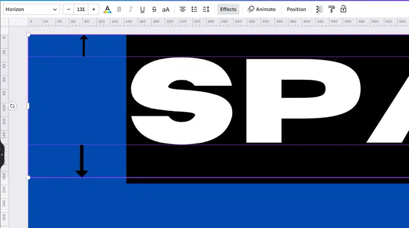Screen dimensions: 409x228
Task: Toggle bold formatting
Action: (x=119, y=10)
